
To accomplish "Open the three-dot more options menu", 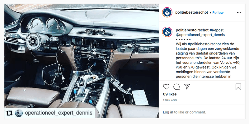I will (239, 13).
